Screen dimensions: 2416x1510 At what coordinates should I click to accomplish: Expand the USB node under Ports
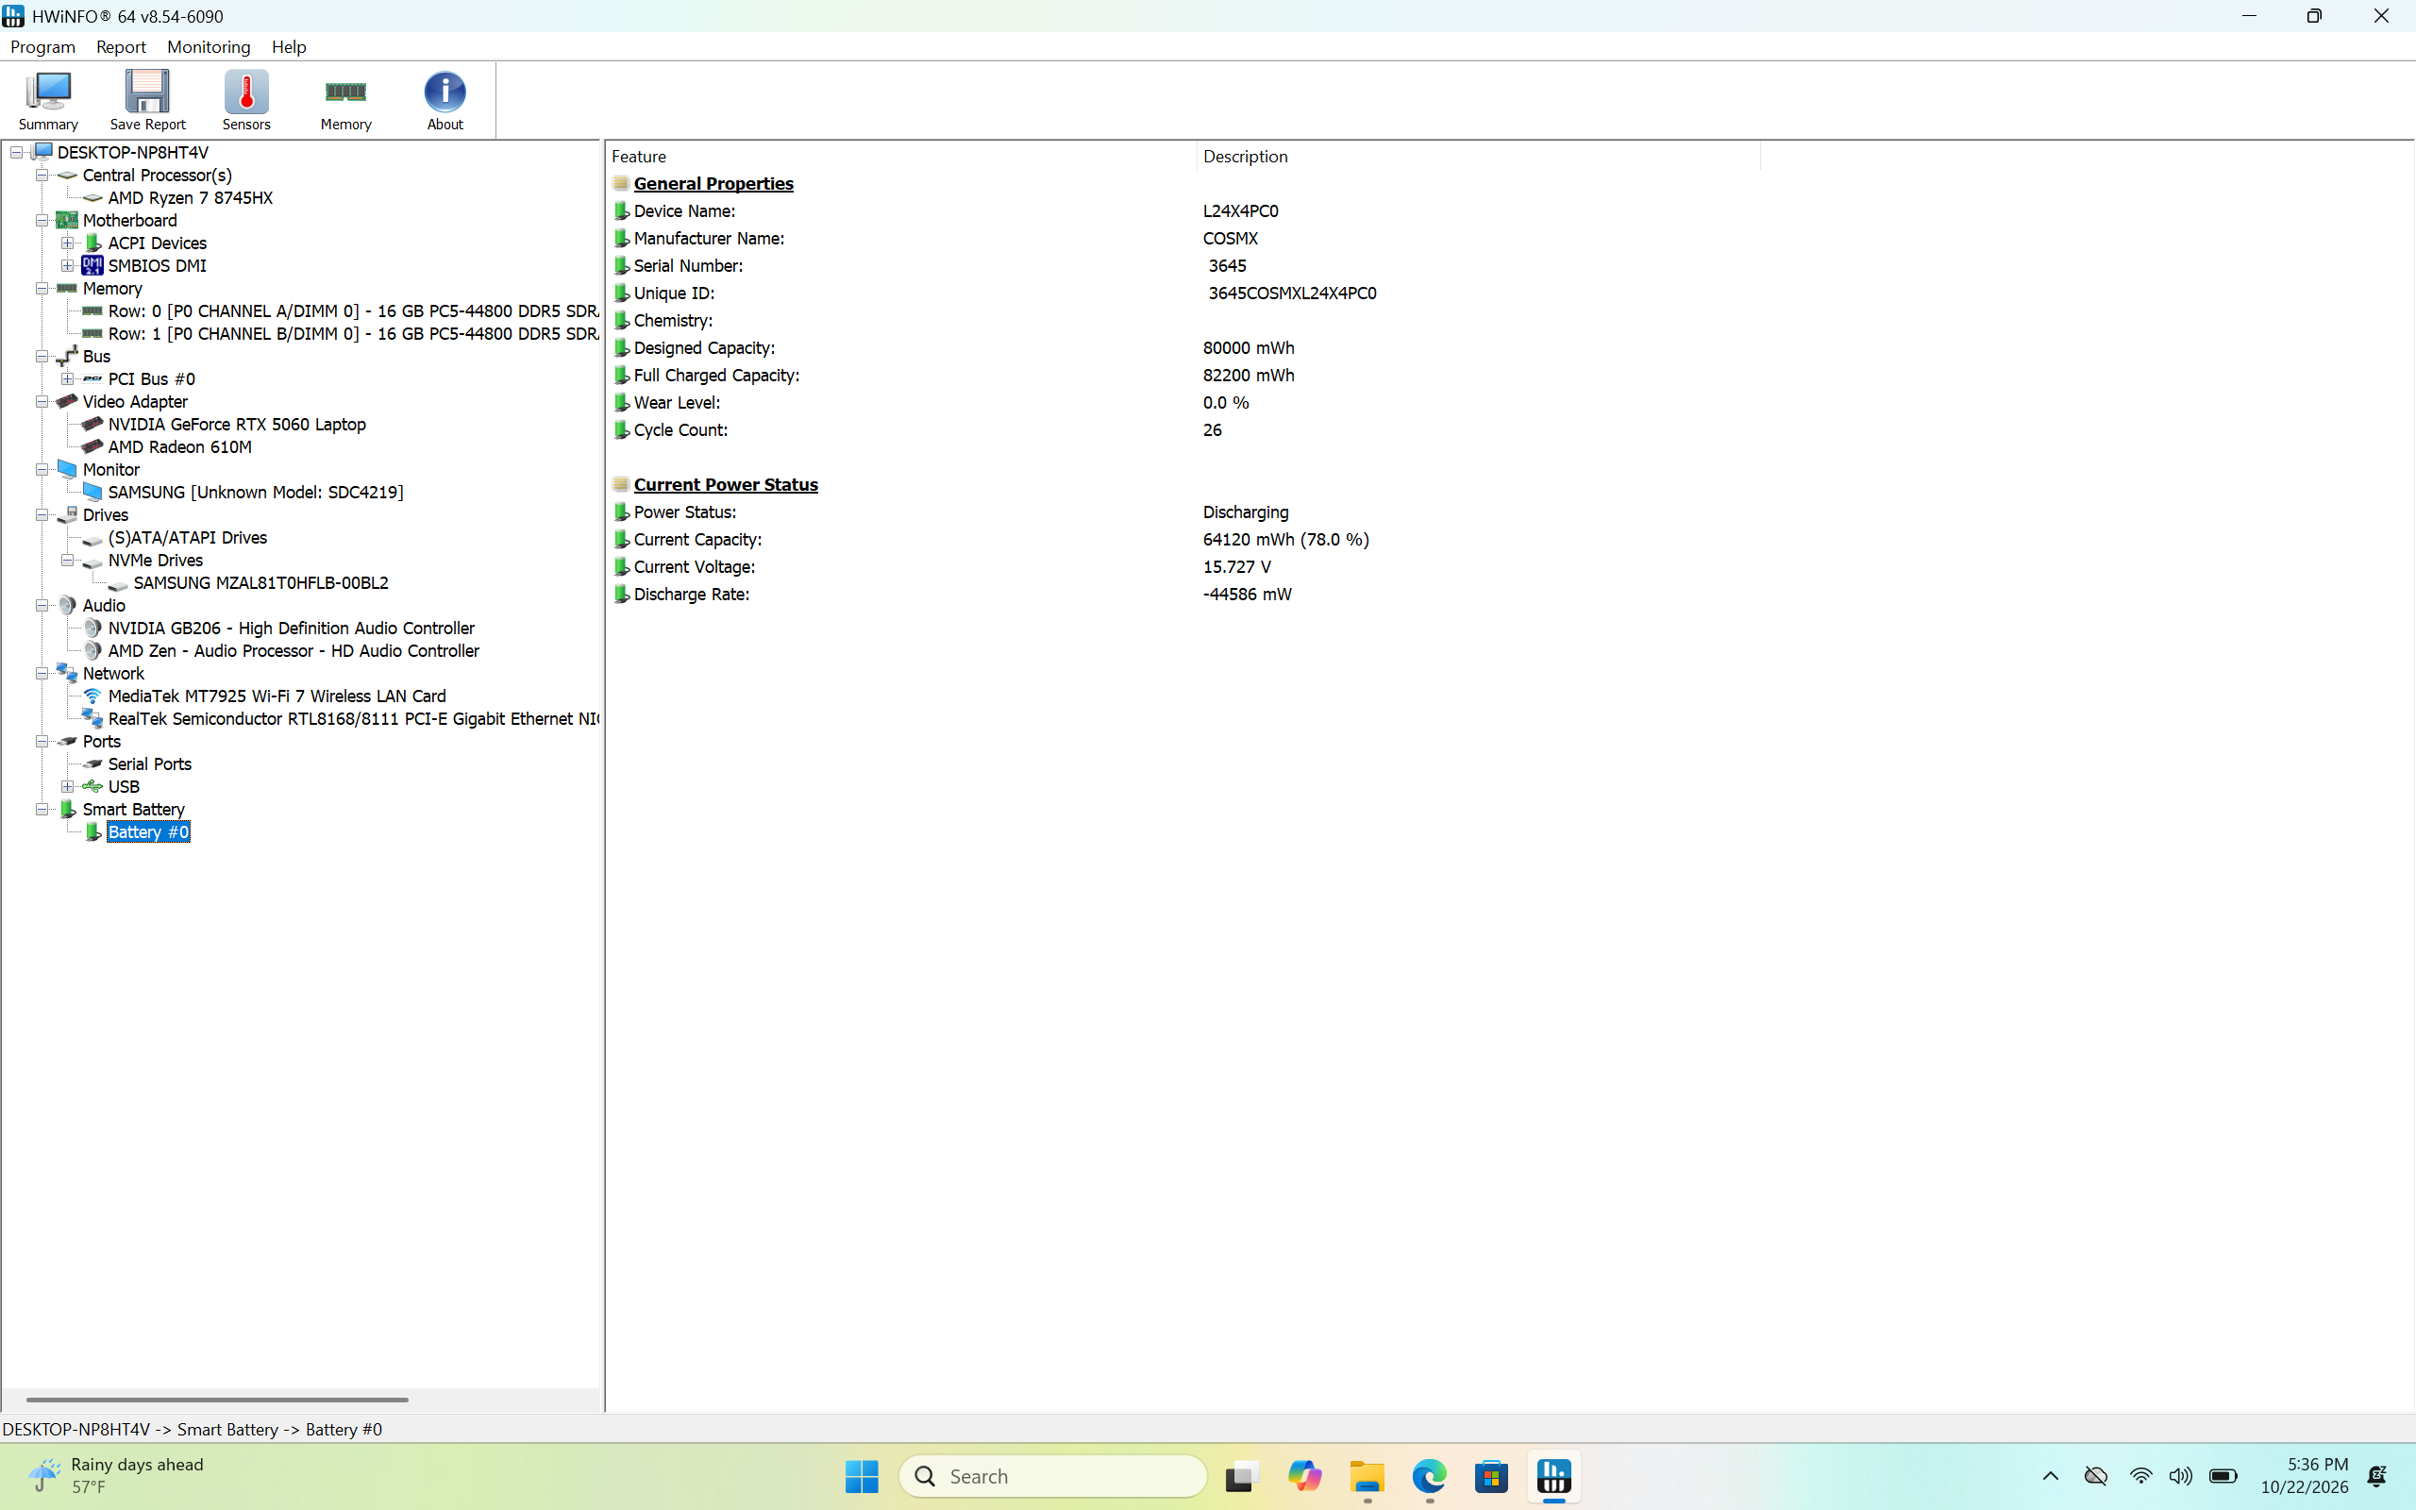click(67, 786)
